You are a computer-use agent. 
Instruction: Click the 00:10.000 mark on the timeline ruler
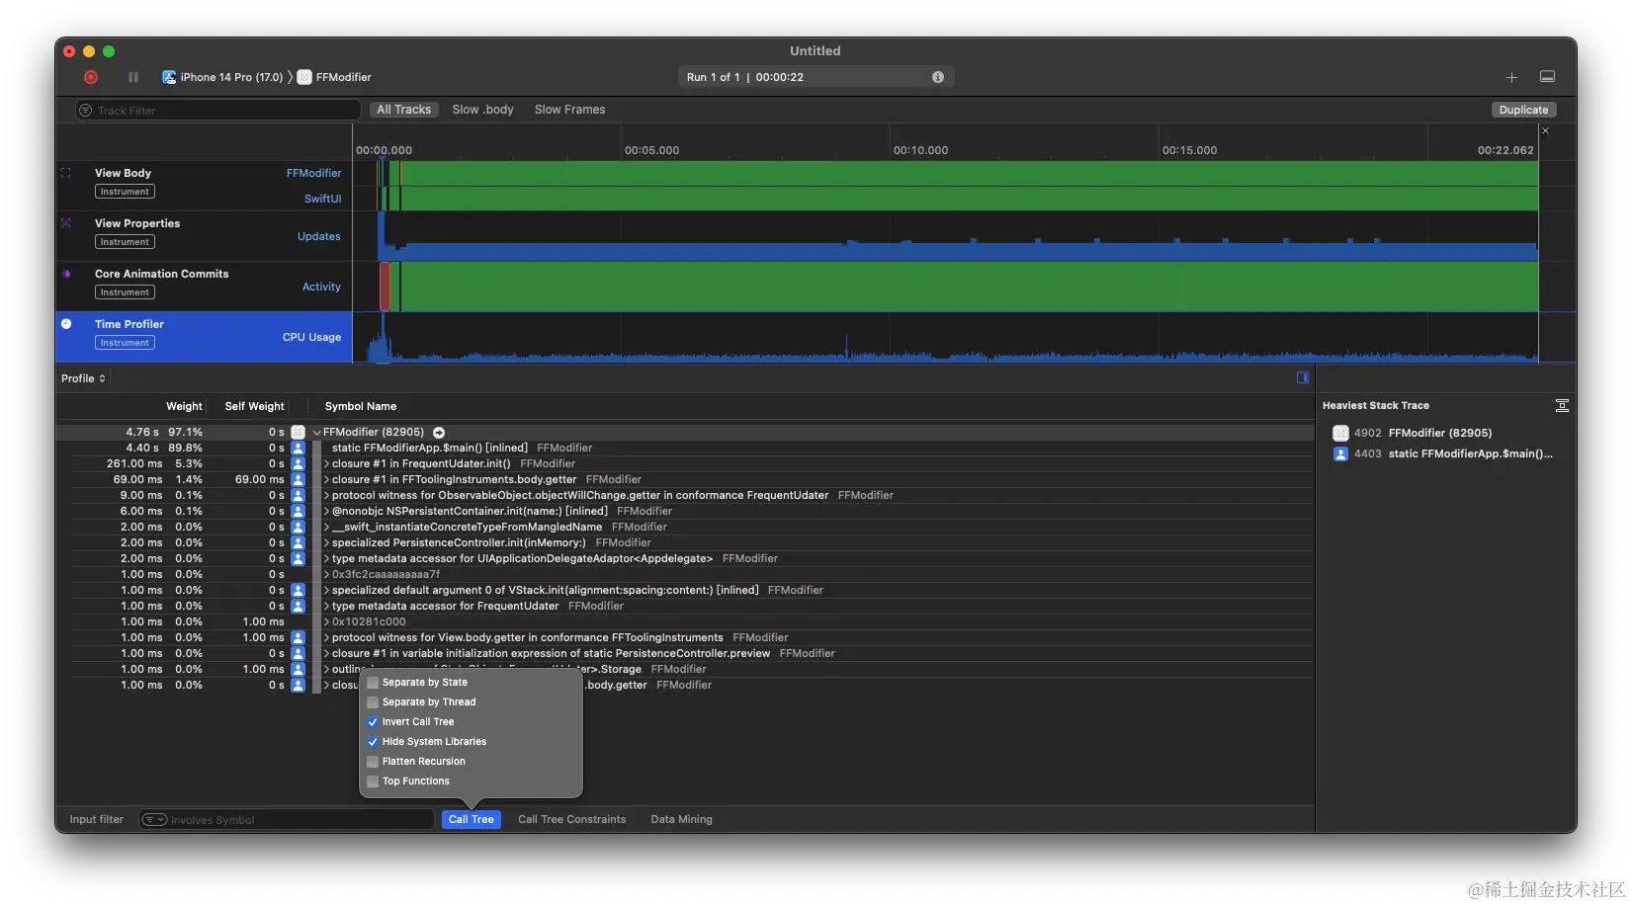click(x=920, y=150)
